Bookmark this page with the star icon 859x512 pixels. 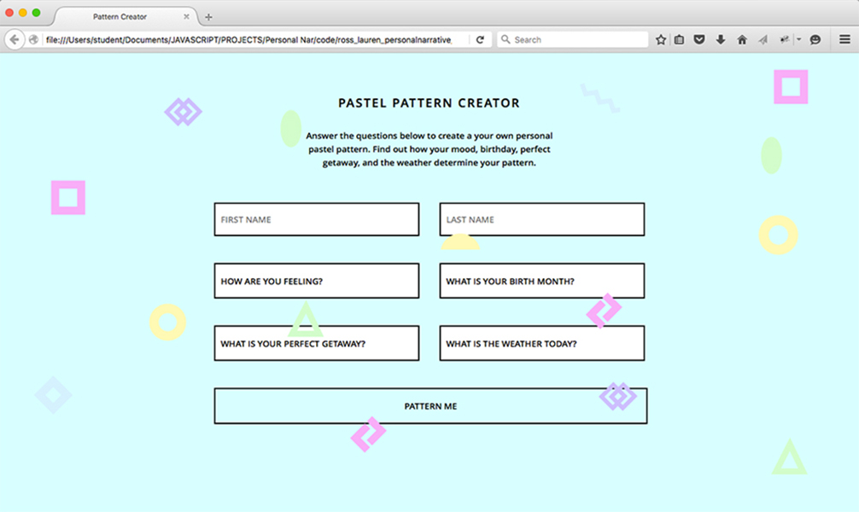coord(660,39)
